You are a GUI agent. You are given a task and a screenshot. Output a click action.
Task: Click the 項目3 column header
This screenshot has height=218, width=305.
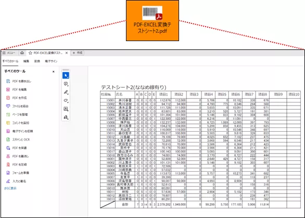click(194, 94)
